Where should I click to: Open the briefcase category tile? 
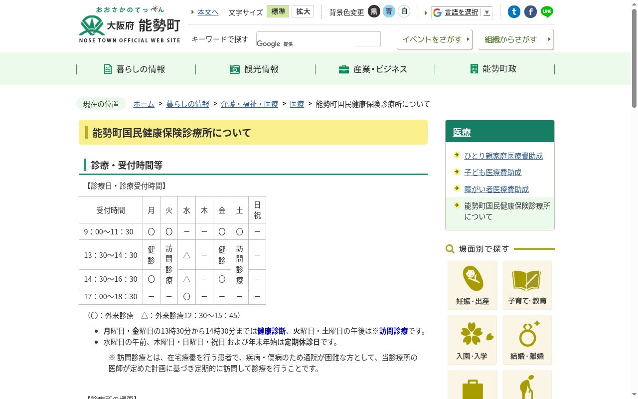tap(473, 385)
